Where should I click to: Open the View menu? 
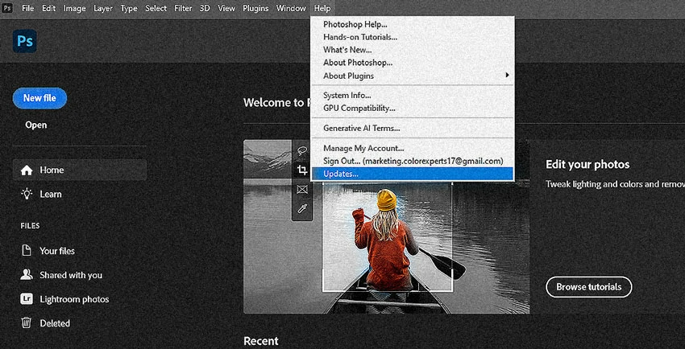click(x=226, y=8)
